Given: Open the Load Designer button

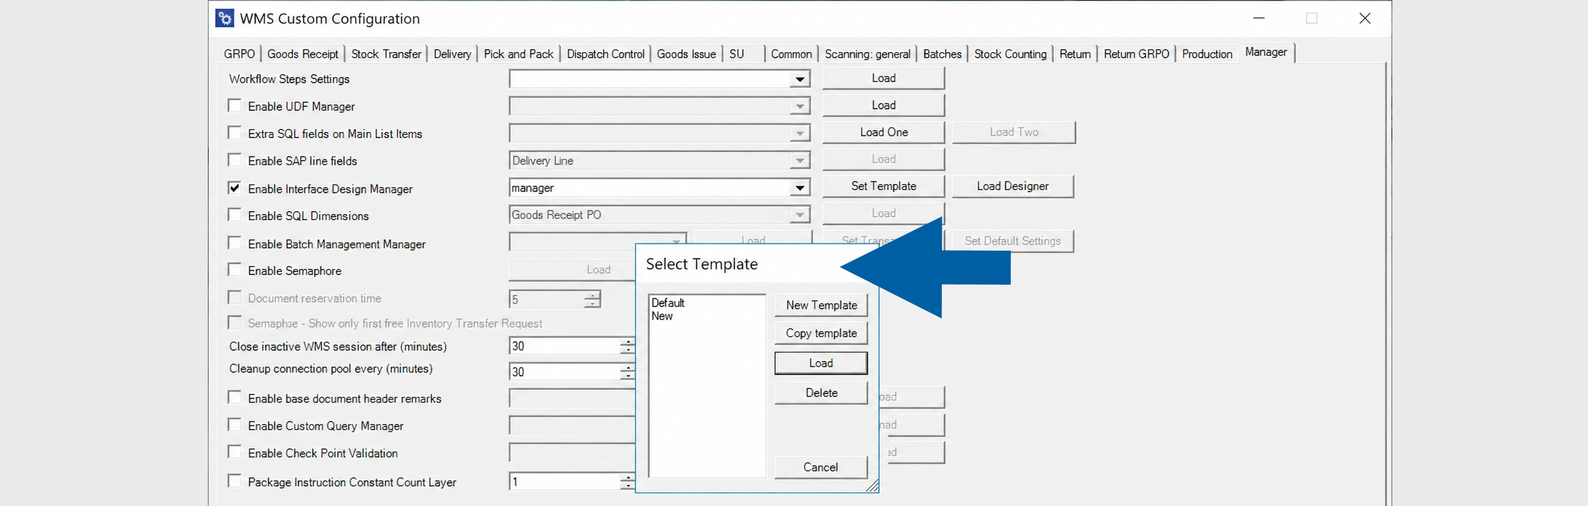Looking at the screenshot, I should 1013,186.
